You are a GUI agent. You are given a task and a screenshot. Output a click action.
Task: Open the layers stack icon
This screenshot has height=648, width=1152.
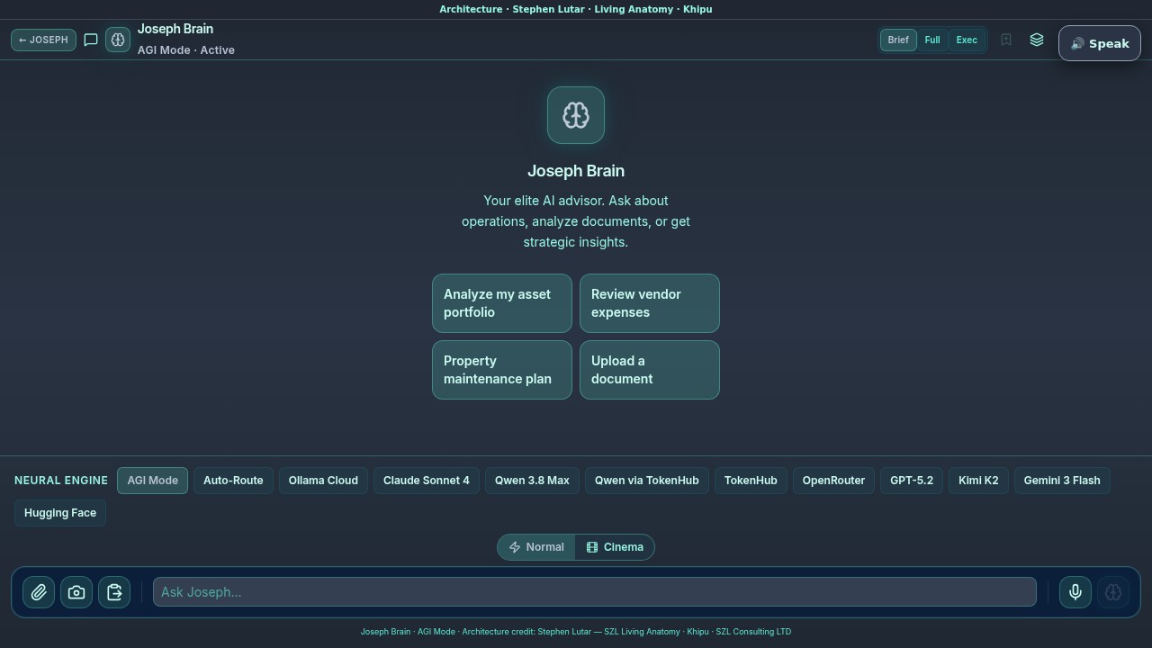(1037, 40)
